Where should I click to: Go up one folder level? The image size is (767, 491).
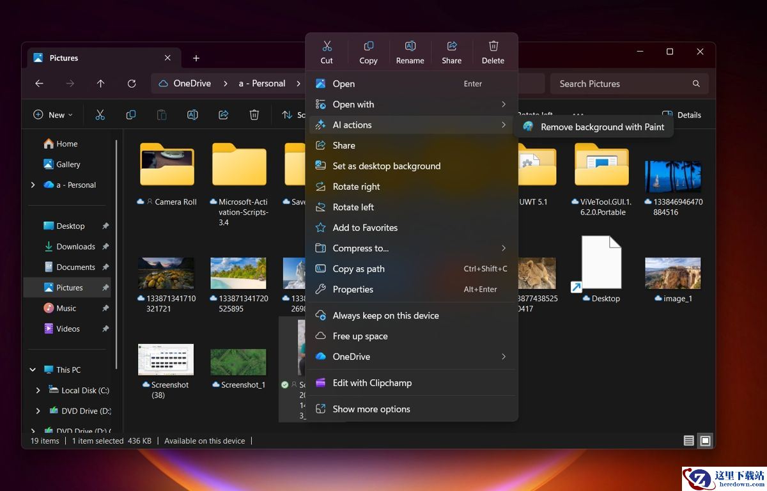(x=100, y=84)
